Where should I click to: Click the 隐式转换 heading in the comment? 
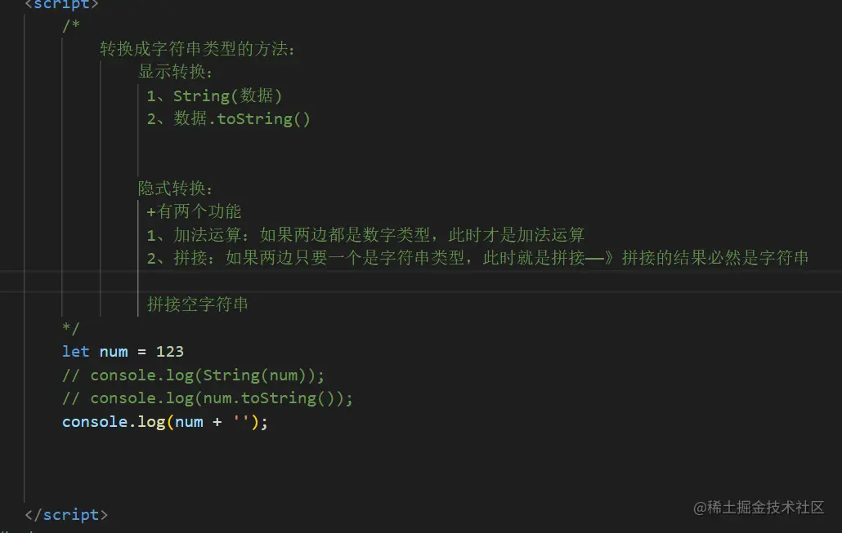(x=175, y=189)
